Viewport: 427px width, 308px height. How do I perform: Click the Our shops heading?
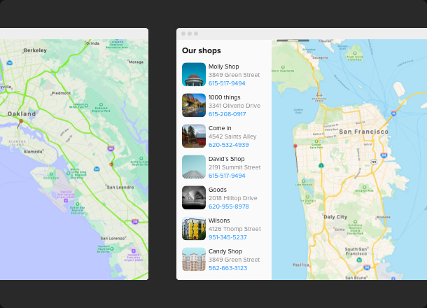pyautogui.click(x=202, y=50)
